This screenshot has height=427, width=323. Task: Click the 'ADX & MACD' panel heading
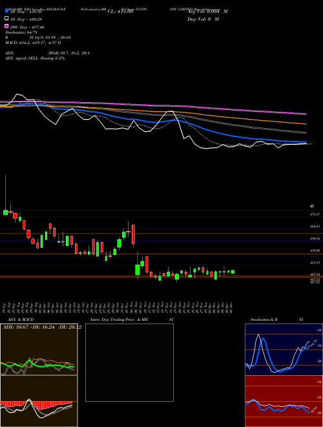point(21,320)
